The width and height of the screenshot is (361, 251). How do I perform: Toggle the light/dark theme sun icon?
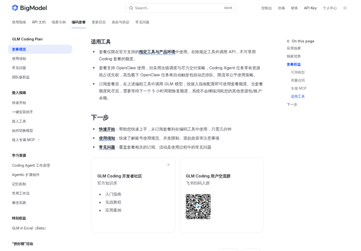click(x=345, y=8)
